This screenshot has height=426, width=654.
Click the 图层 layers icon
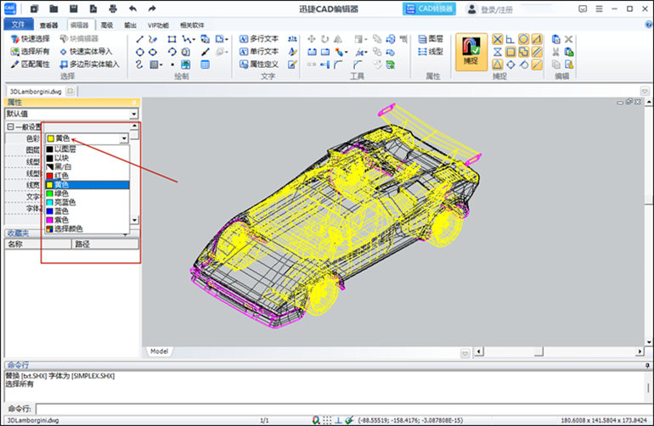pos(422,39)
